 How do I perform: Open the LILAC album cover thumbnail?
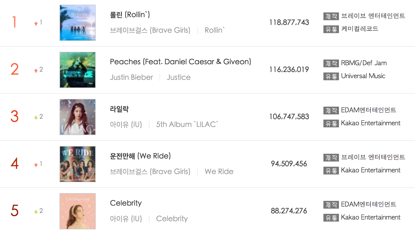click(x=78, y=117)
